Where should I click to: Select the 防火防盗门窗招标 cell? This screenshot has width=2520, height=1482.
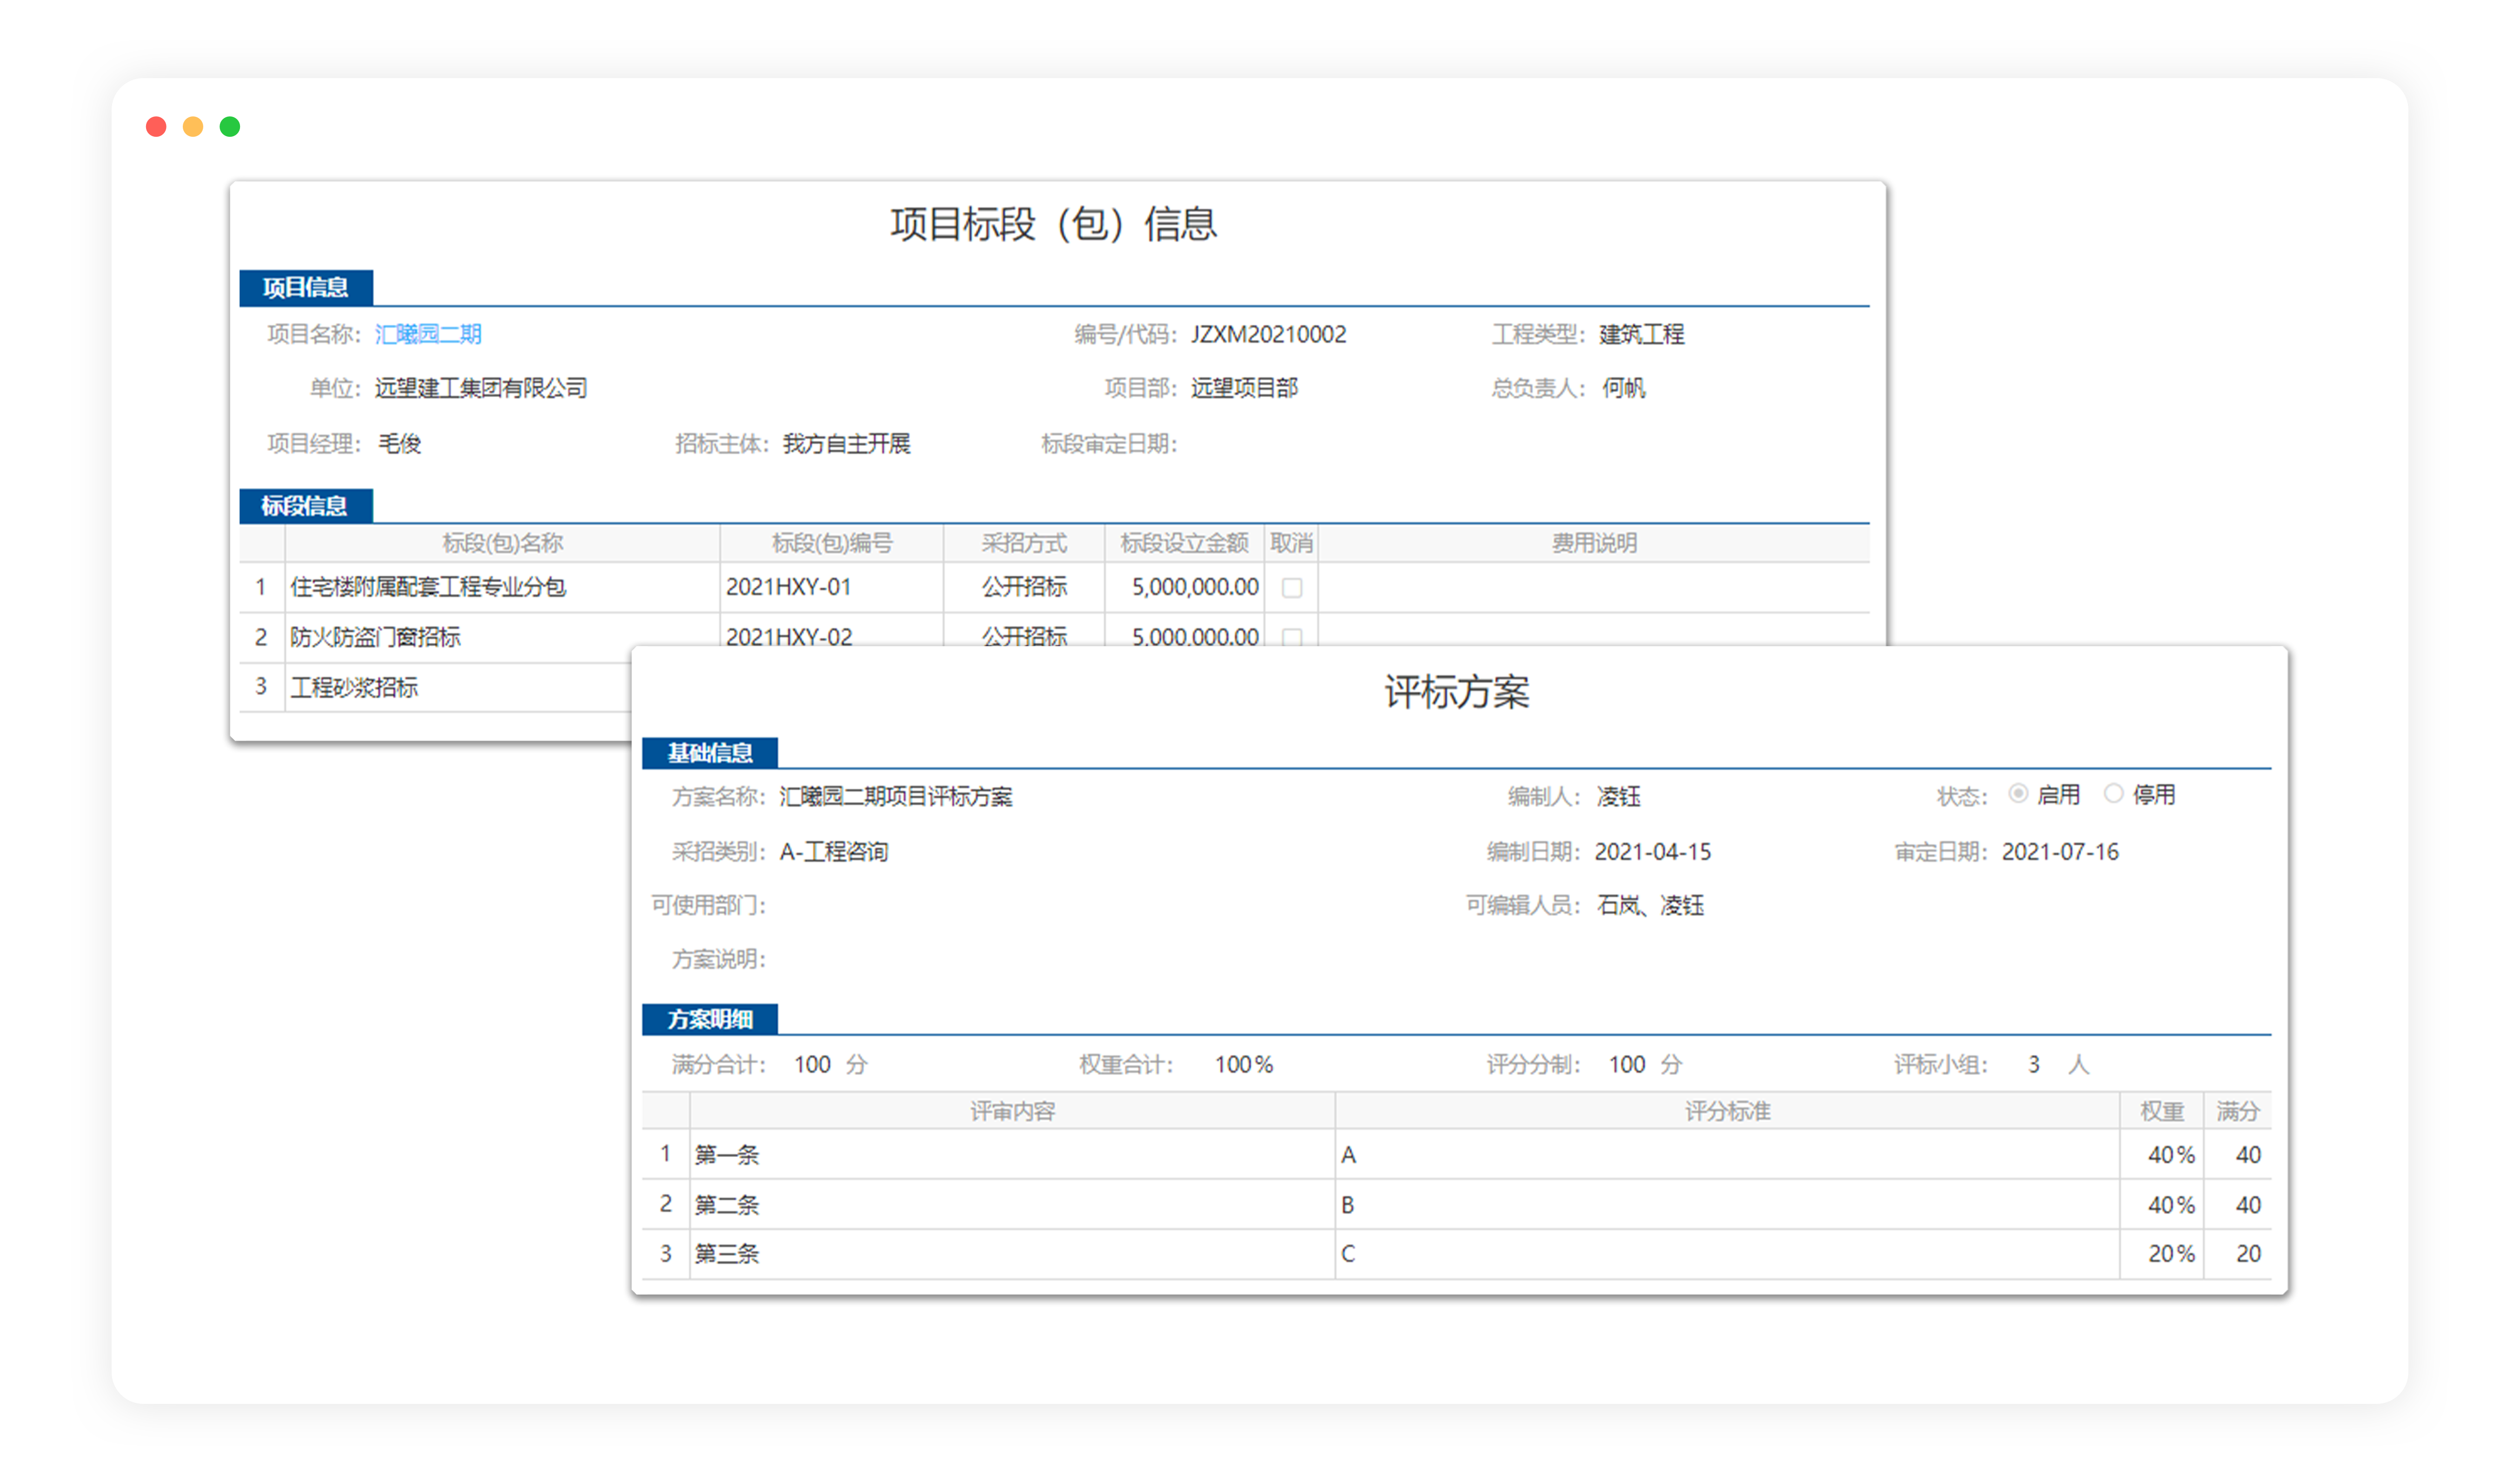(503, 637)
